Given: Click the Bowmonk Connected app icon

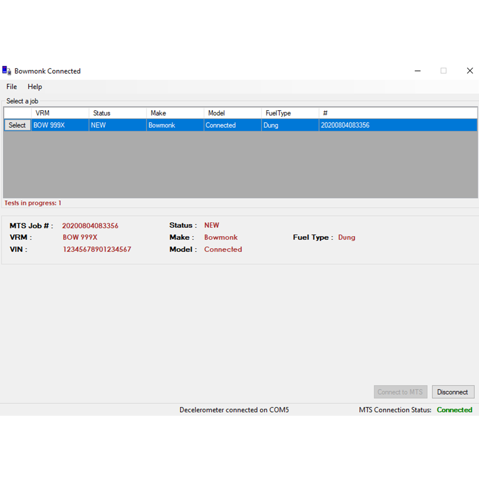Looking at the screenshot, I should coord(7,71).
